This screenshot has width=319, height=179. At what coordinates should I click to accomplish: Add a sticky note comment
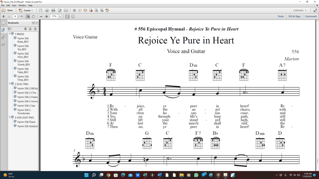[x=80, y=10]
